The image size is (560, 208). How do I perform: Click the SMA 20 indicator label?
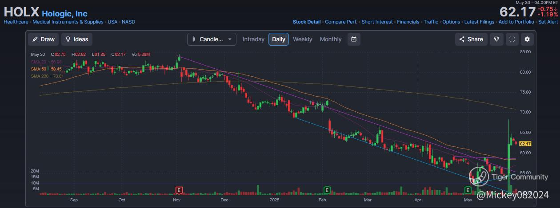46,62
